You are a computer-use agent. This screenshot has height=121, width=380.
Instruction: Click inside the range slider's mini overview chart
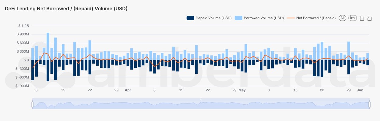(x=201, y=104)
